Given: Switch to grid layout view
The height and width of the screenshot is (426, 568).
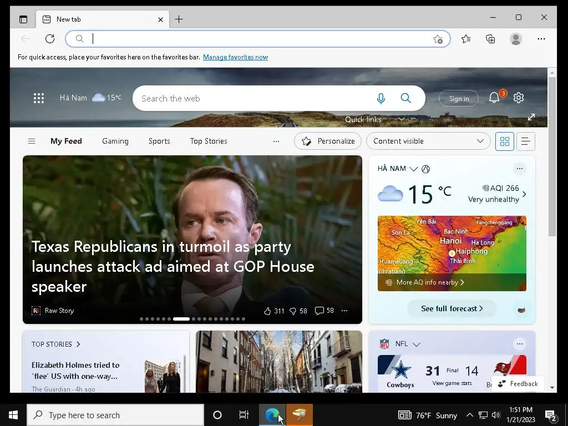Looking at the screenshot, I should (x=505, y=141).
